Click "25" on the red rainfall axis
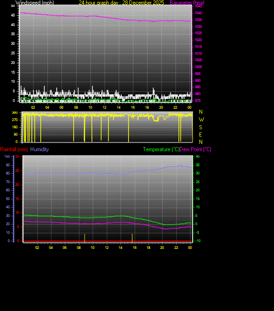Image resolution: width=274 pixels, height=311 pixels. pos(17,171)
